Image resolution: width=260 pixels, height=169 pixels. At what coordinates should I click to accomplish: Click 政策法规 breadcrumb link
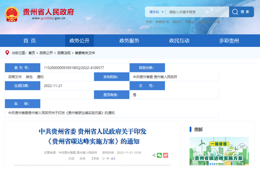(64, 53)
